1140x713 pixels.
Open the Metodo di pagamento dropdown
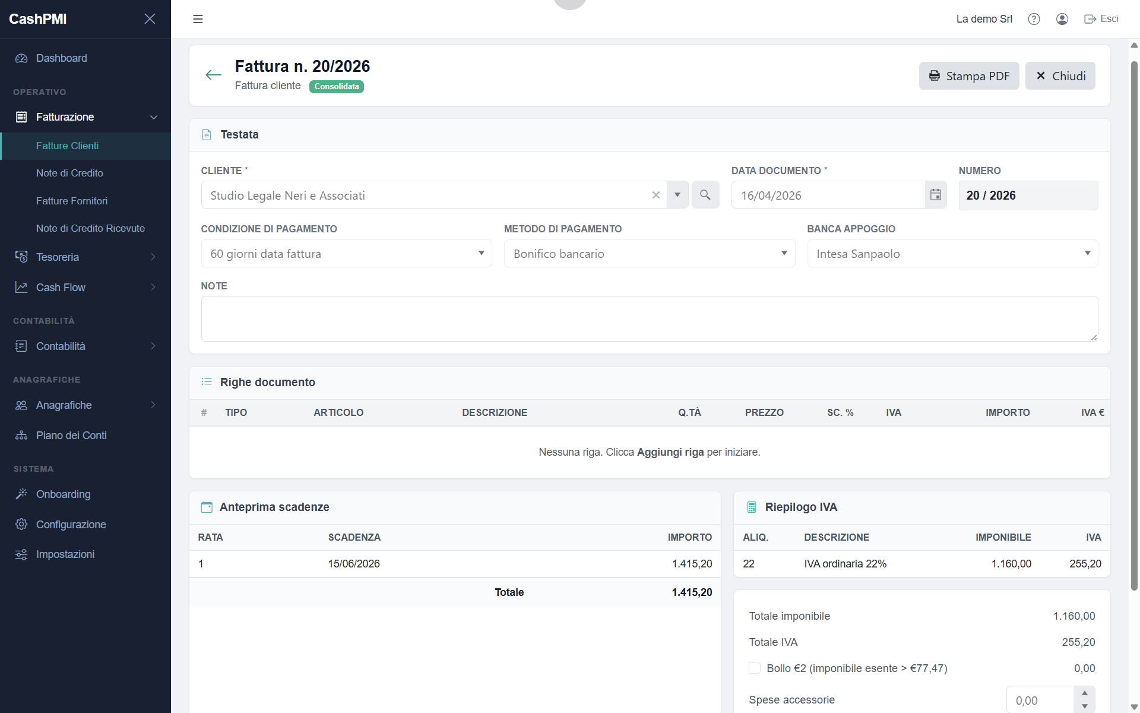(x=650, y=254)
